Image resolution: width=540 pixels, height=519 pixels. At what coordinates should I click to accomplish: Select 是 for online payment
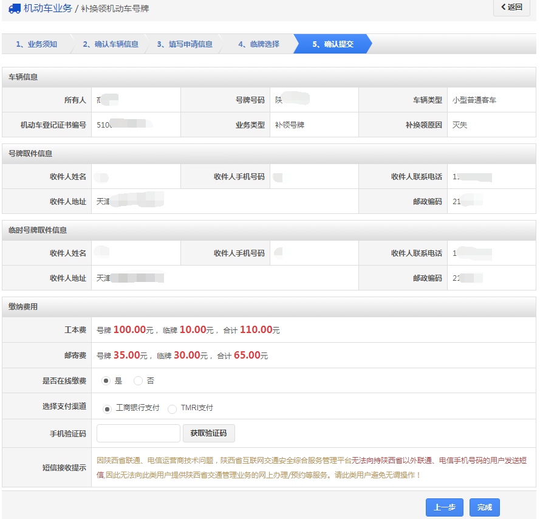tap(106, 381)
